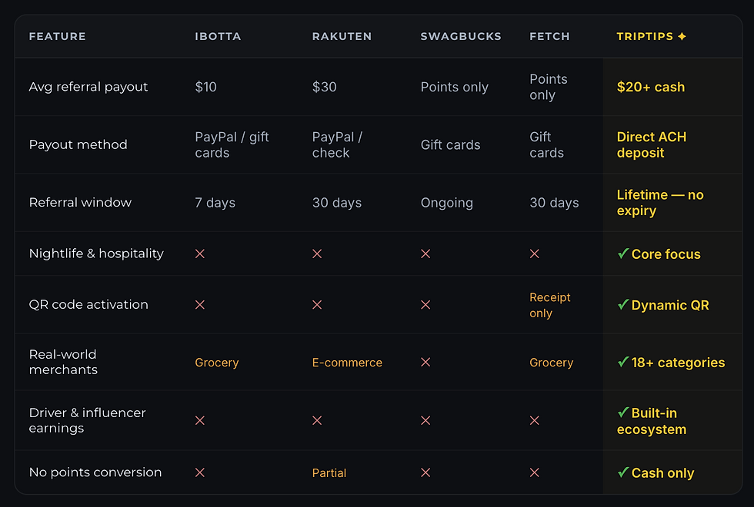Screen dimensions: 754x507
Task: Click the X mark for Ibotta No points conversion
Action: point(200,472)
